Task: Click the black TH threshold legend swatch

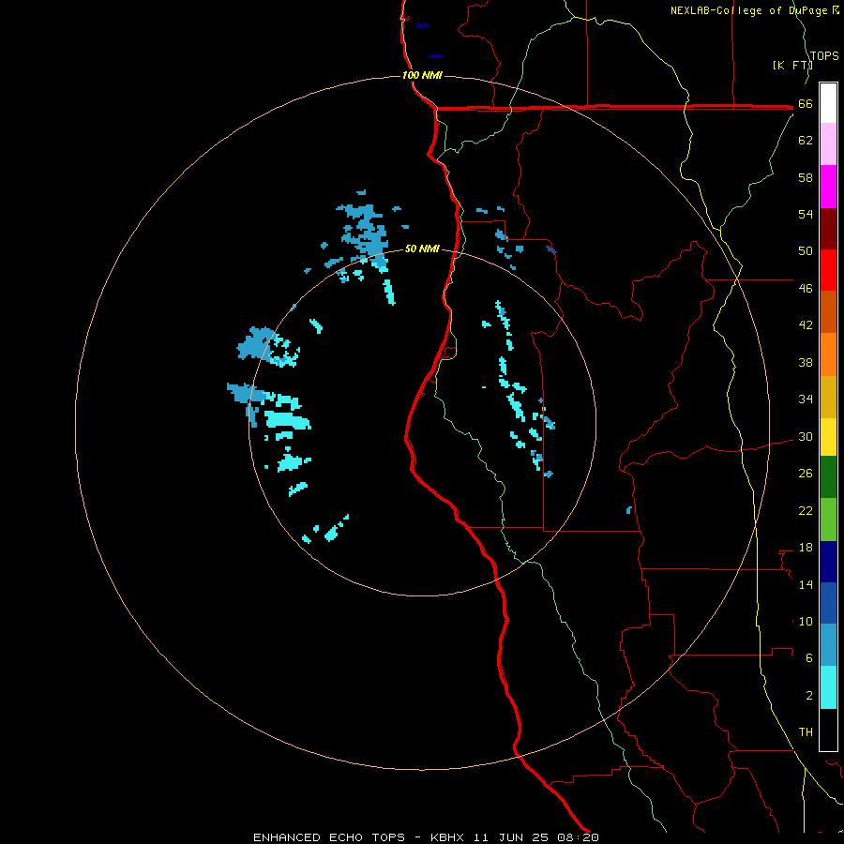Action: [828, 730]
